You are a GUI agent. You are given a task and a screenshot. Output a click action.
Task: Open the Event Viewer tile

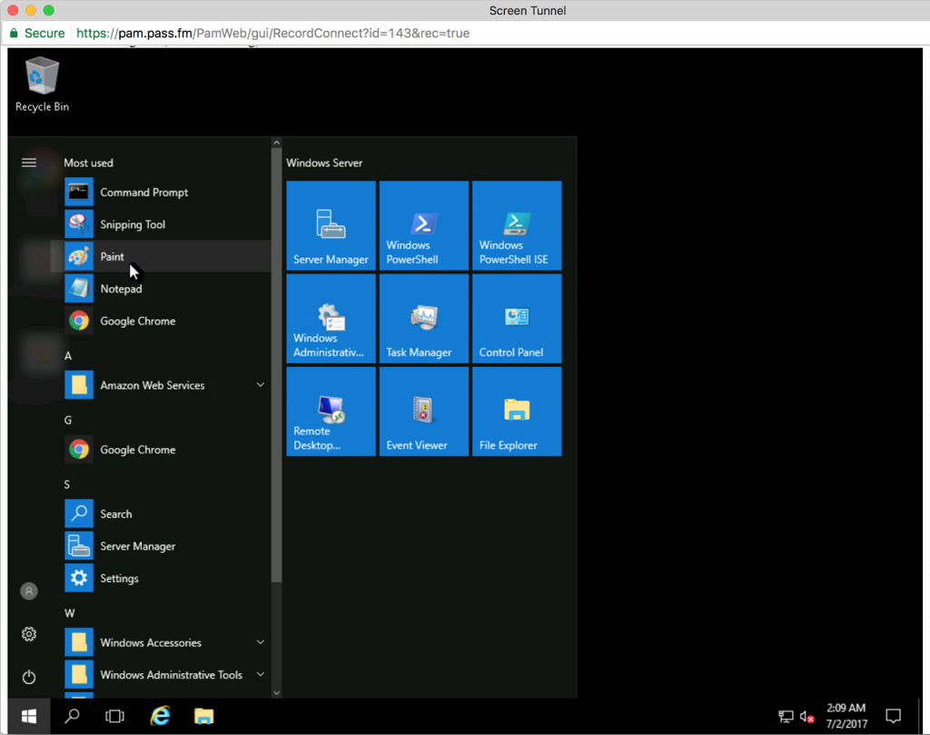click(x=423, y=412)
